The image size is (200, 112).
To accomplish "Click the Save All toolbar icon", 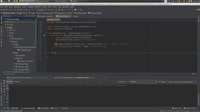I will pos(4,10).
